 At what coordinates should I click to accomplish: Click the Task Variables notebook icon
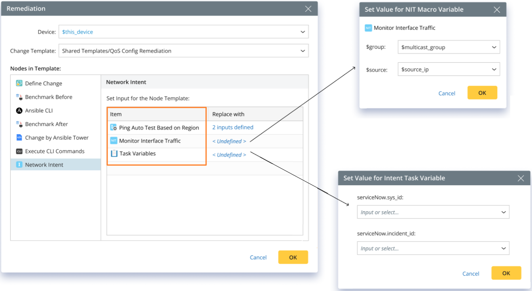point(114,154)
